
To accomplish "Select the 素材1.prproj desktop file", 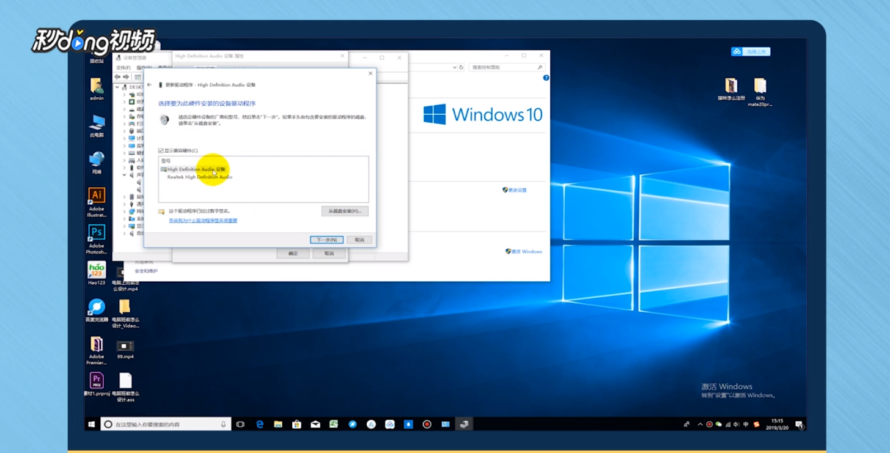I will [97, 384].
